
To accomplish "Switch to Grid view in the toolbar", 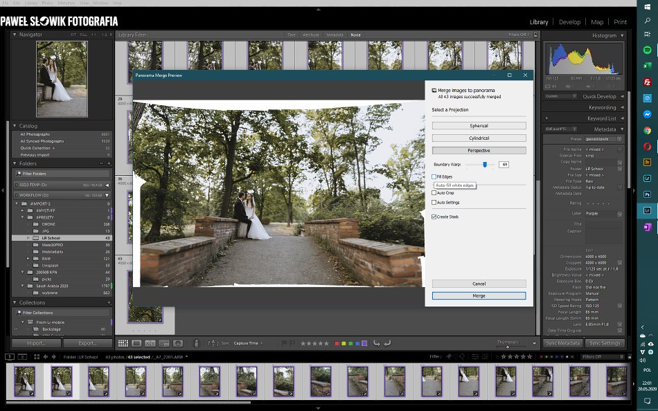I will [123, 343].
